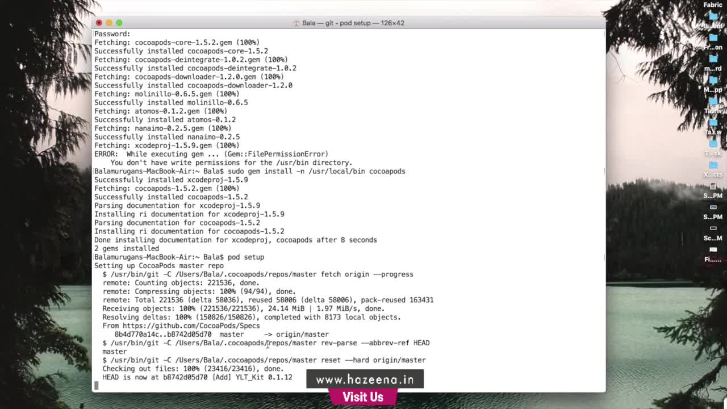Click the '2 gems installed' line
Viewport: 727px width, 409px height.
pos(127,248)
